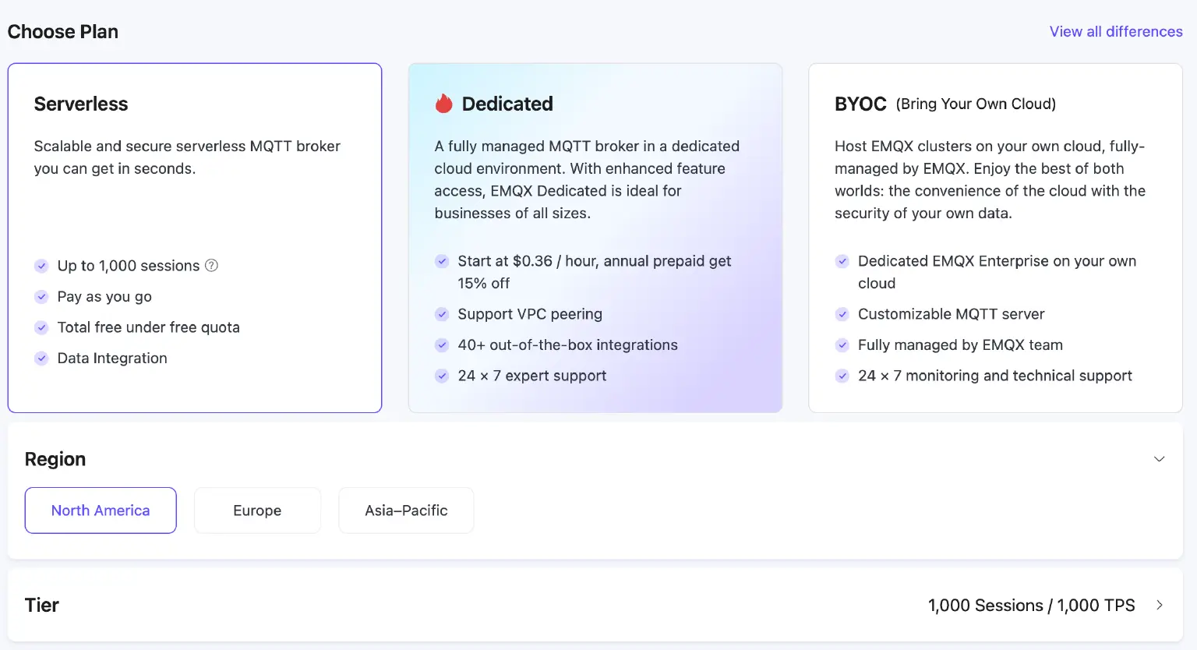
Task: Click checkmark beside Total free under free quota
Action: 41,328
